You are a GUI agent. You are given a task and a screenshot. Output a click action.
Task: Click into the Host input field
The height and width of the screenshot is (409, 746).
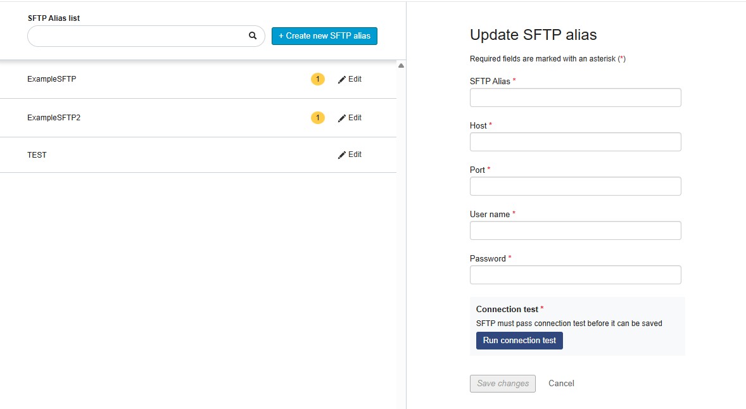(x=575, y=142)
